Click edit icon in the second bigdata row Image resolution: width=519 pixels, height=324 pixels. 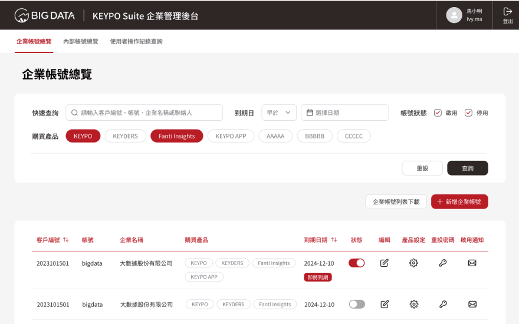coord(385,304)
